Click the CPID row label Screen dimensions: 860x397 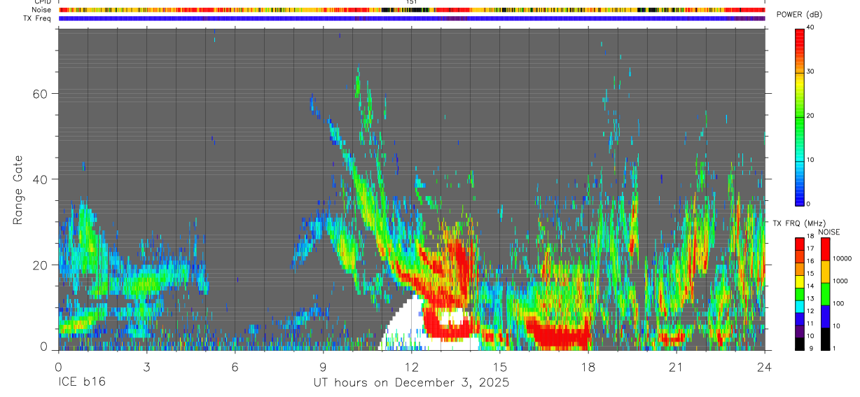pyautogui.click(x=42, y=2)
